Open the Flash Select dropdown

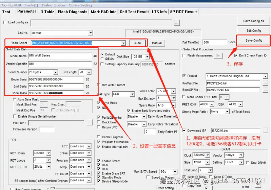click(x=123, y=43)
